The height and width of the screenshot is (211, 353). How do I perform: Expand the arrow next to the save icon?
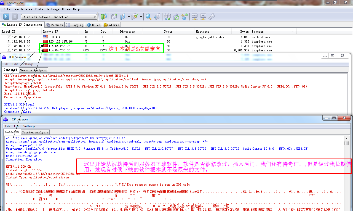point(129,17)
